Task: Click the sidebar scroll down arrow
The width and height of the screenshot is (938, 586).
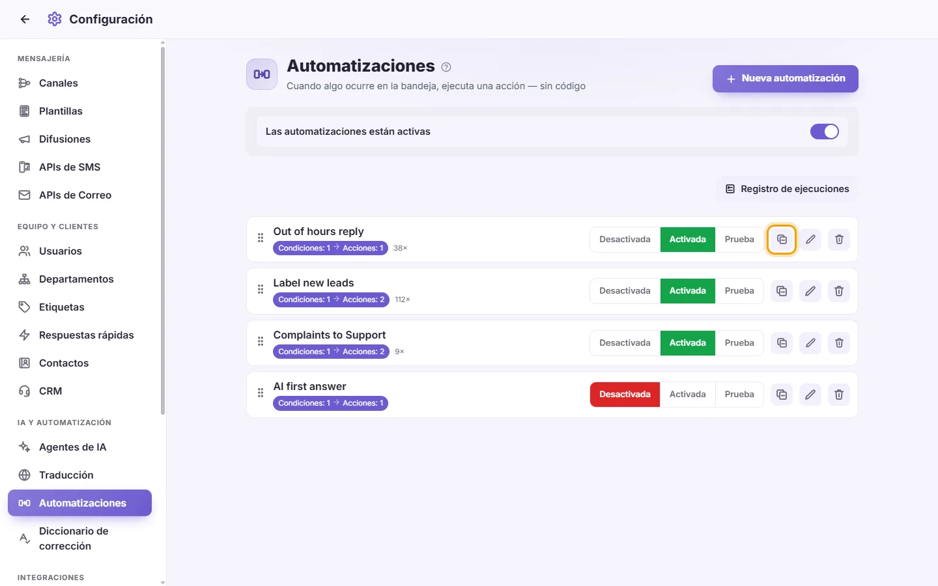Action: coord(163,582)
